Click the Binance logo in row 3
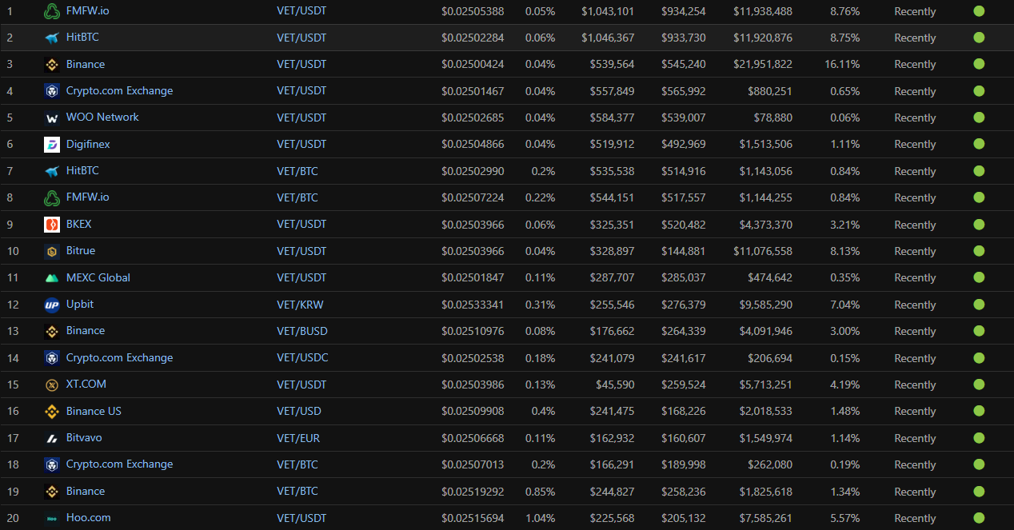 [52, 65]
